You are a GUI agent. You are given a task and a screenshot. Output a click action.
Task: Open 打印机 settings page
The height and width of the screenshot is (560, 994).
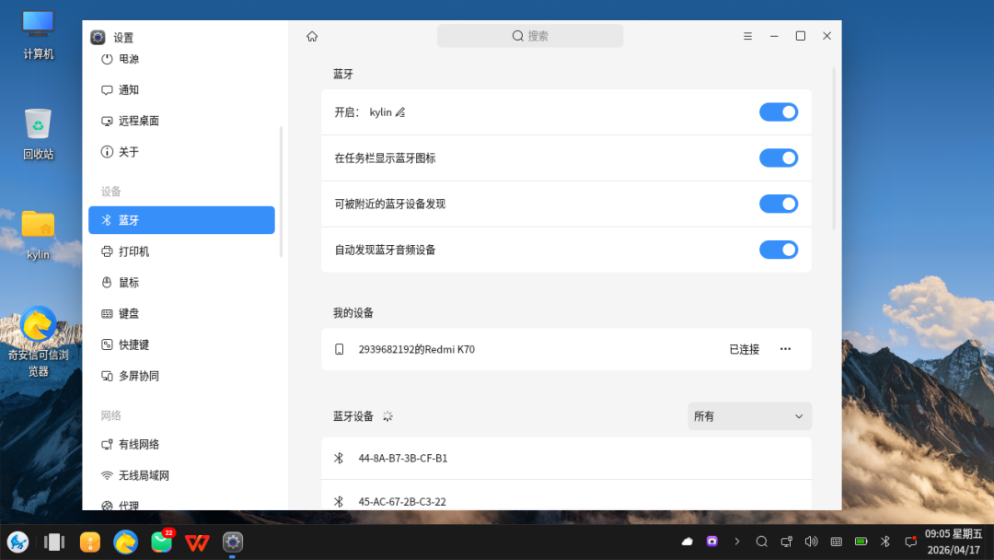181,251
